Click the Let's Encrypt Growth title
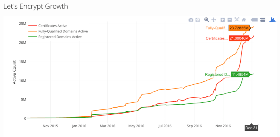The width and height of the screenshot is (280, 137). click(x=36, y=6)
